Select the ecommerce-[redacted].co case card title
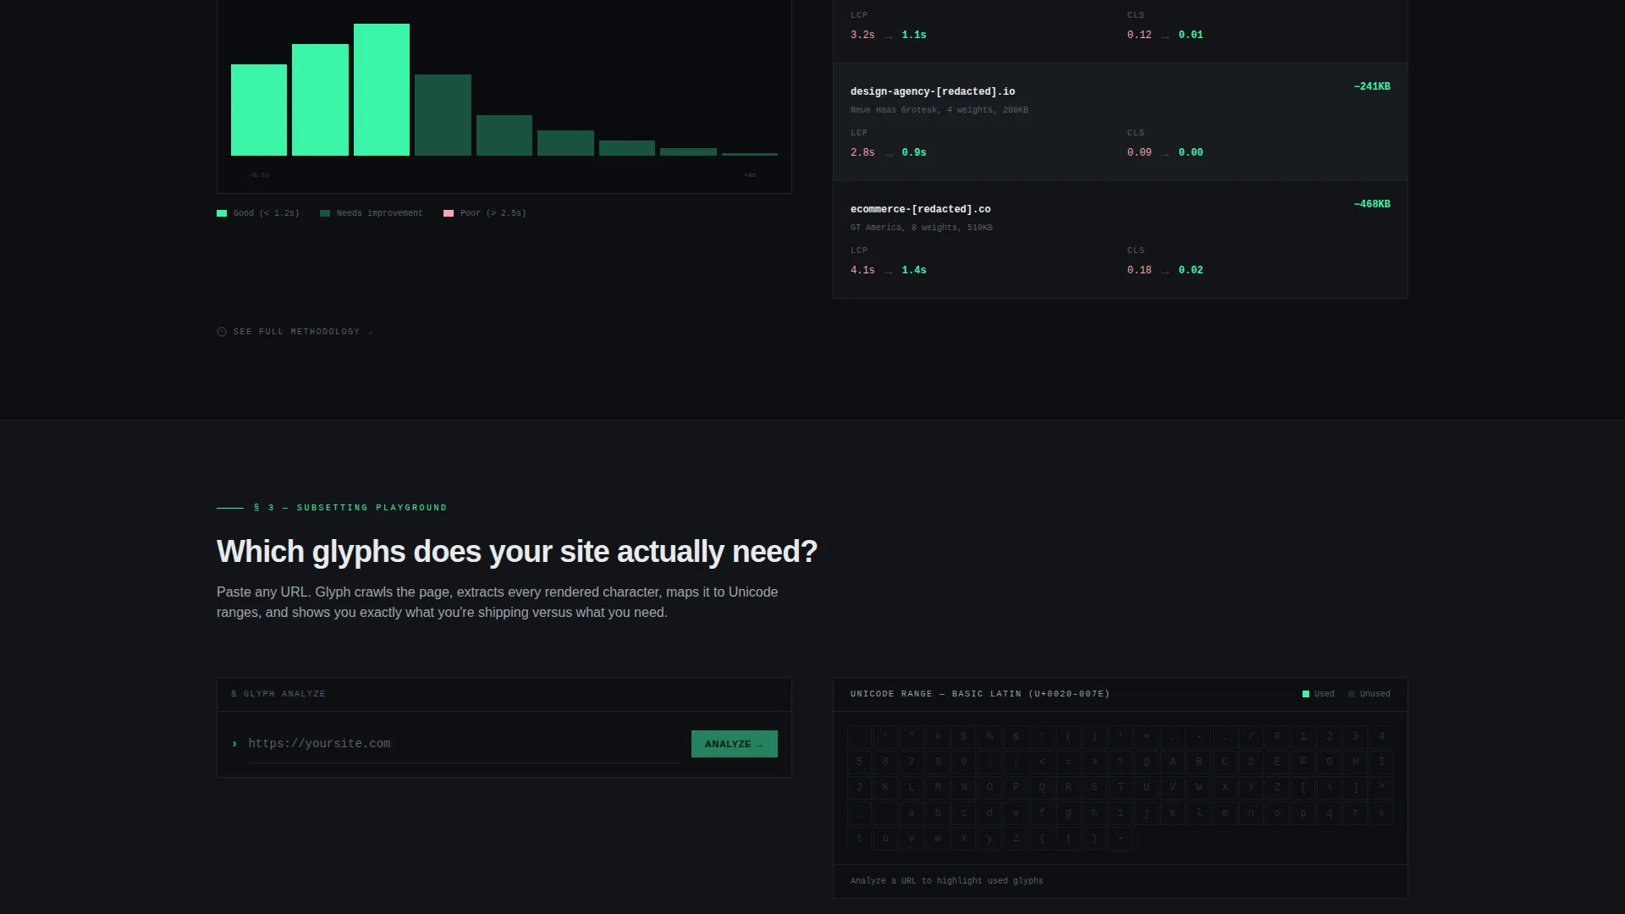Screen dimensions: 1625x914 click(920, 209)
